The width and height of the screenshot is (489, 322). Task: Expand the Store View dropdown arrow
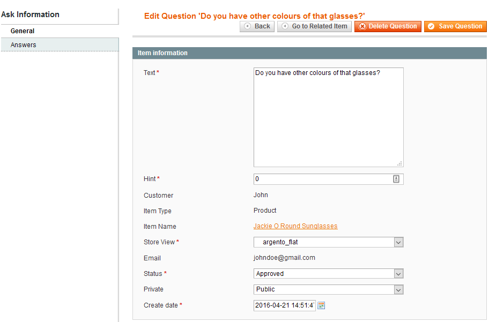coord(398,242)
